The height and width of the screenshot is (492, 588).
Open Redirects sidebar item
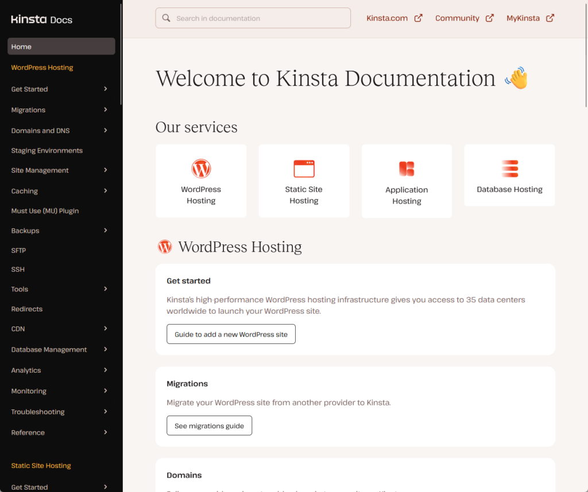tap(26, 309)
